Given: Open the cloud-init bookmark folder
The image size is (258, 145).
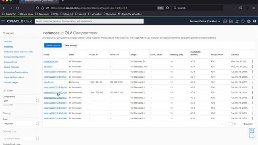Looking at the screenshot, I should (x=67, y=14).
